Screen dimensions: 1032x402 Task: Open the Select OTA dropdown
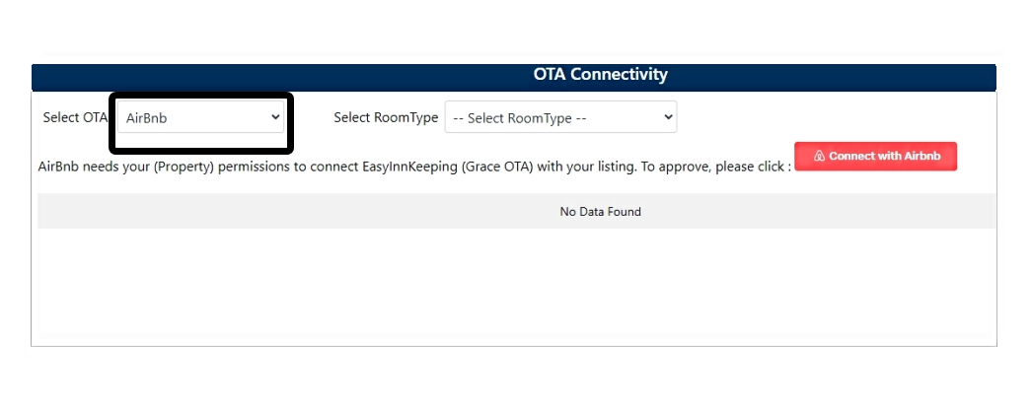point(200,118)
